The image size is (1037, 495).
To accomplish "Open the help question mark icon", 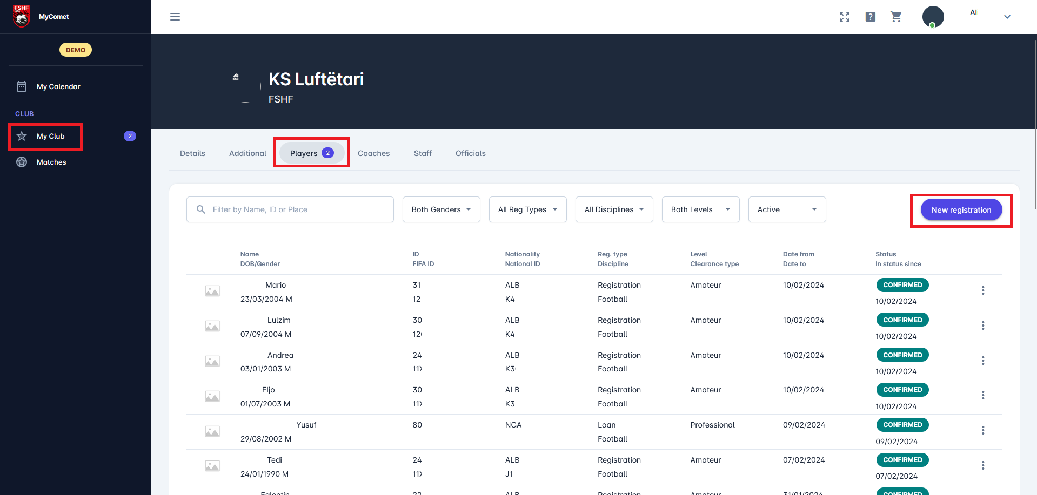I will 870,17.
